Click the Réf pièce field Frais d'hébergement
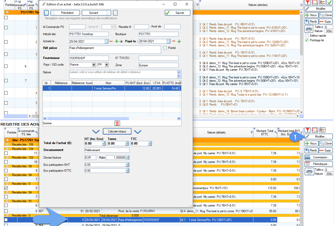This screenshot has height=226, width=334. point(115,50)
